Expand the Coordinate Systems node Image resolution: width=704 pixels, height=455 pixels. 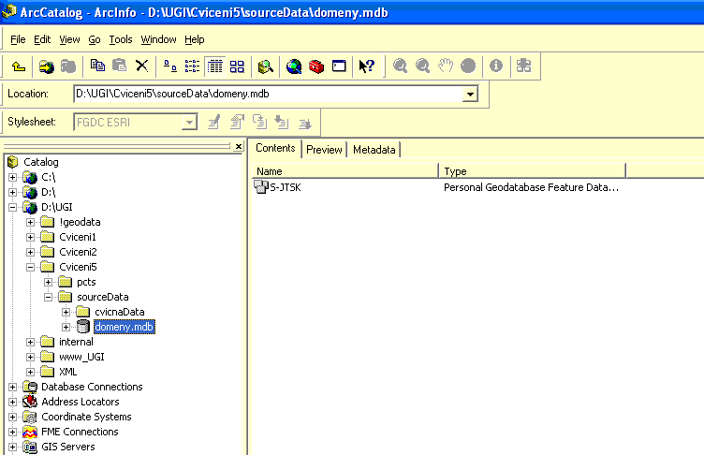pos(12,417)
